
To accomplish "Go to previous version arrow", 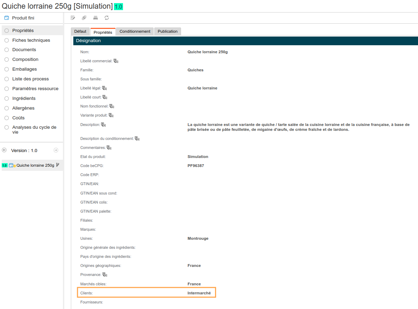I will (4, 150).
